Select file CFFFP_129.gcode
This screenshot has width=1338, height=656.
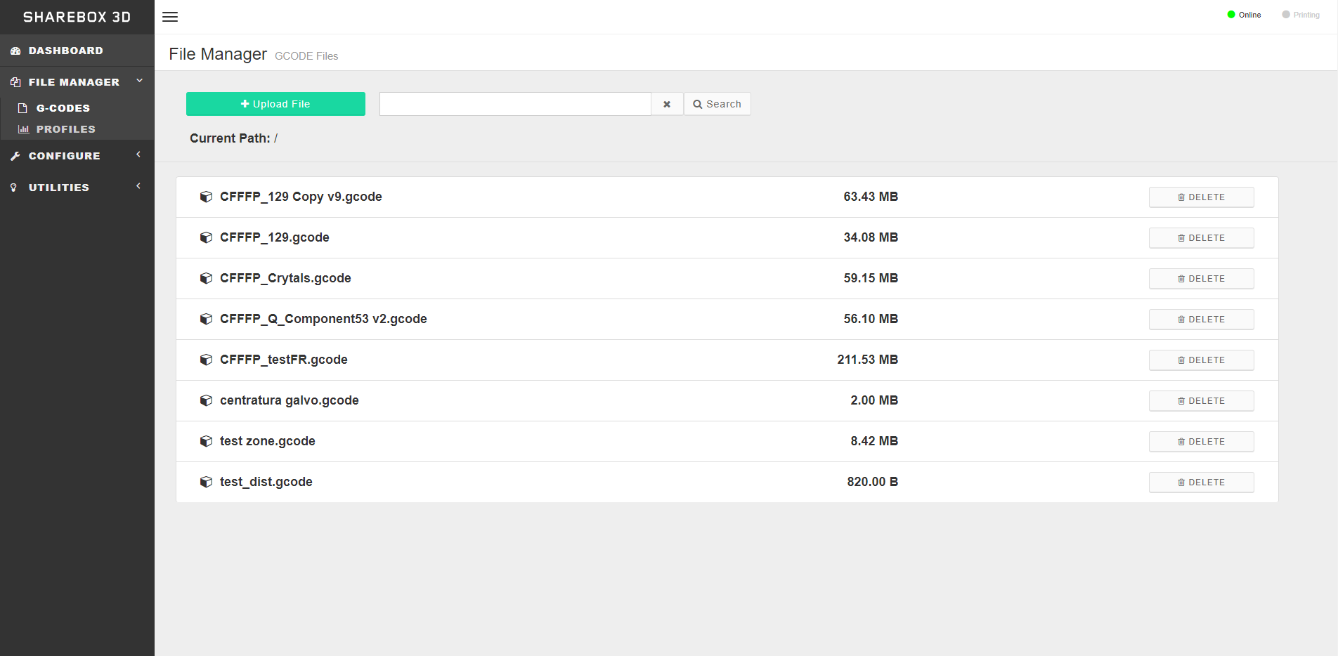click(x=275, y=237)
